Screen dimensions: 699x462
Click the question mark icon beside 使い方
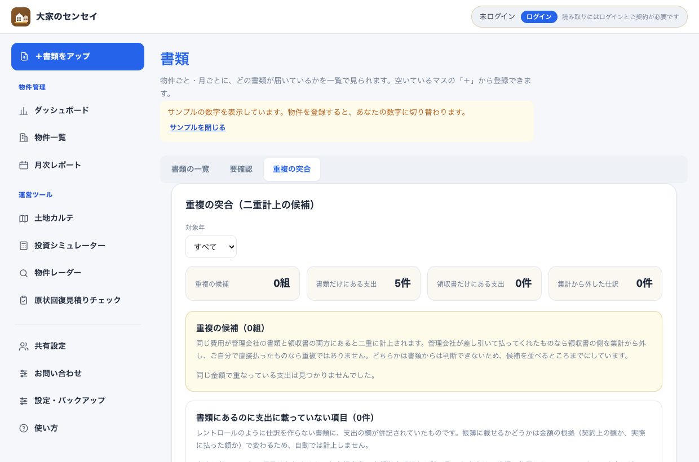[x=24, y=428]
